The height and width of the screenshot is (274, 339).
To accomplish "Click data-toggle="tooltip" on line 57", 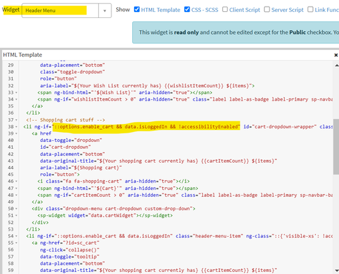I will (x=69, y=257).
